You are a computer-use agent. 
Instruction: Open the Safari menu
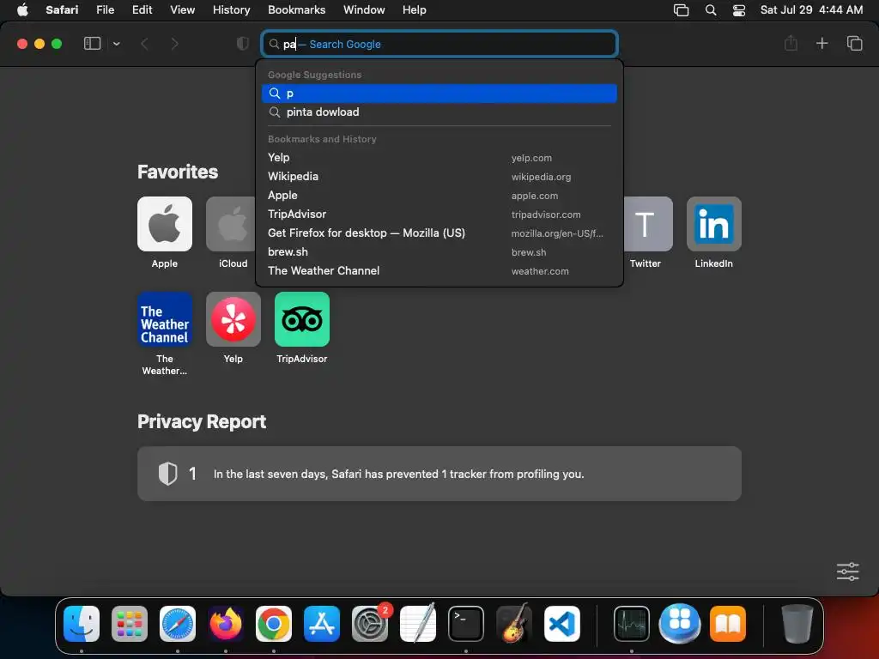pos(62,9)
